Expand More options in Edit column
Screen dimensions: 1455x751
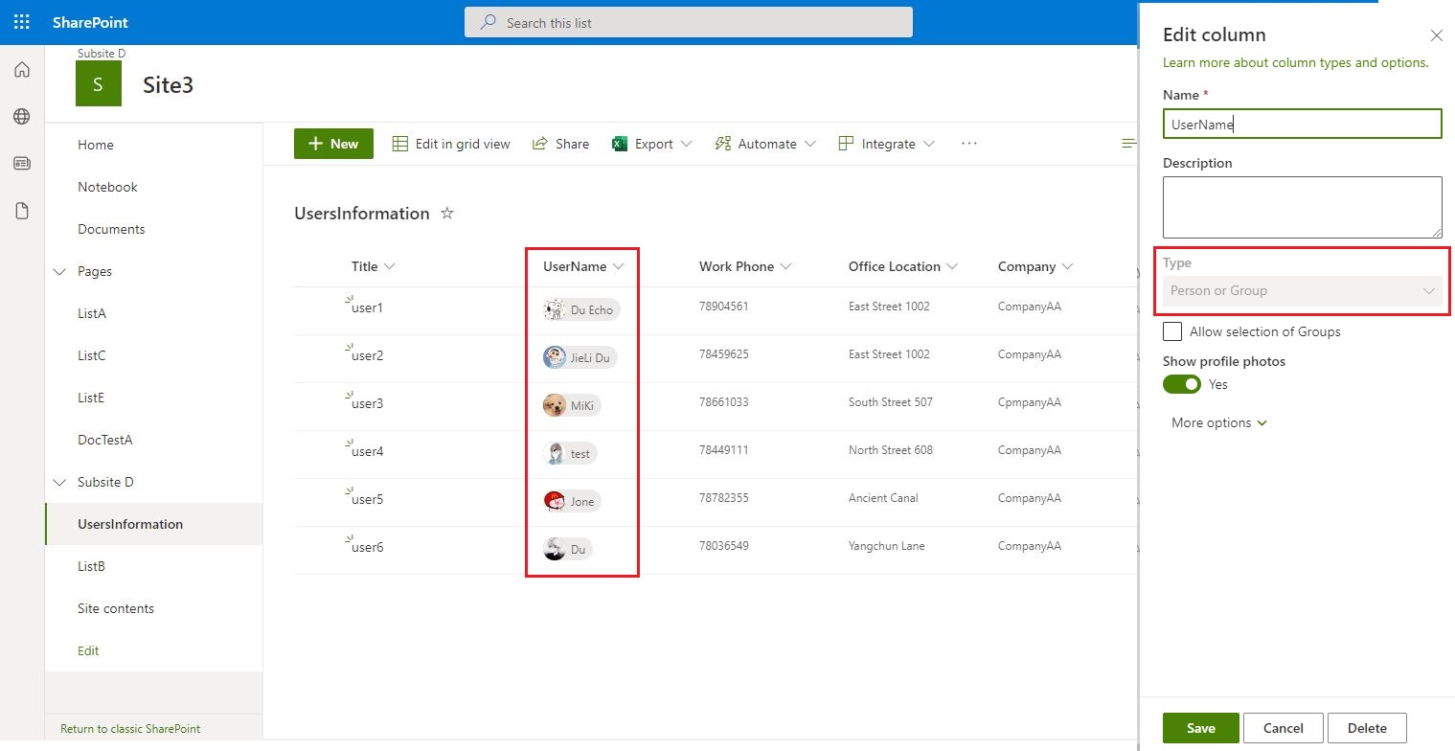[1218, 422]
